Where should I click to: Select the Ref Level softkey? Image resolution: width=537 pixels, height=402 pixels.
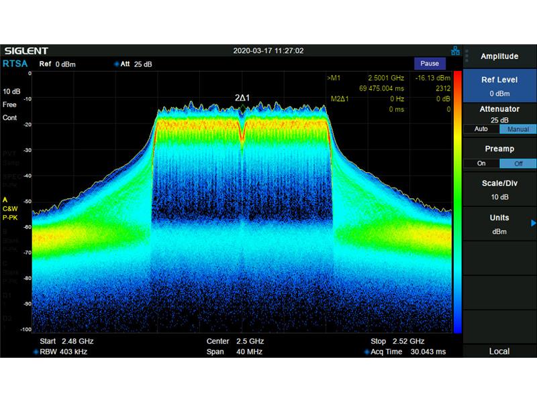pos(499,86)
